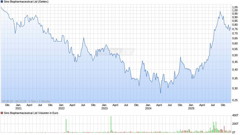Click the 'Sino Biopharmaceutical Ltd Volumen in Euro' label
Viewport: 242px width, 135px height.
click(31, 113)
